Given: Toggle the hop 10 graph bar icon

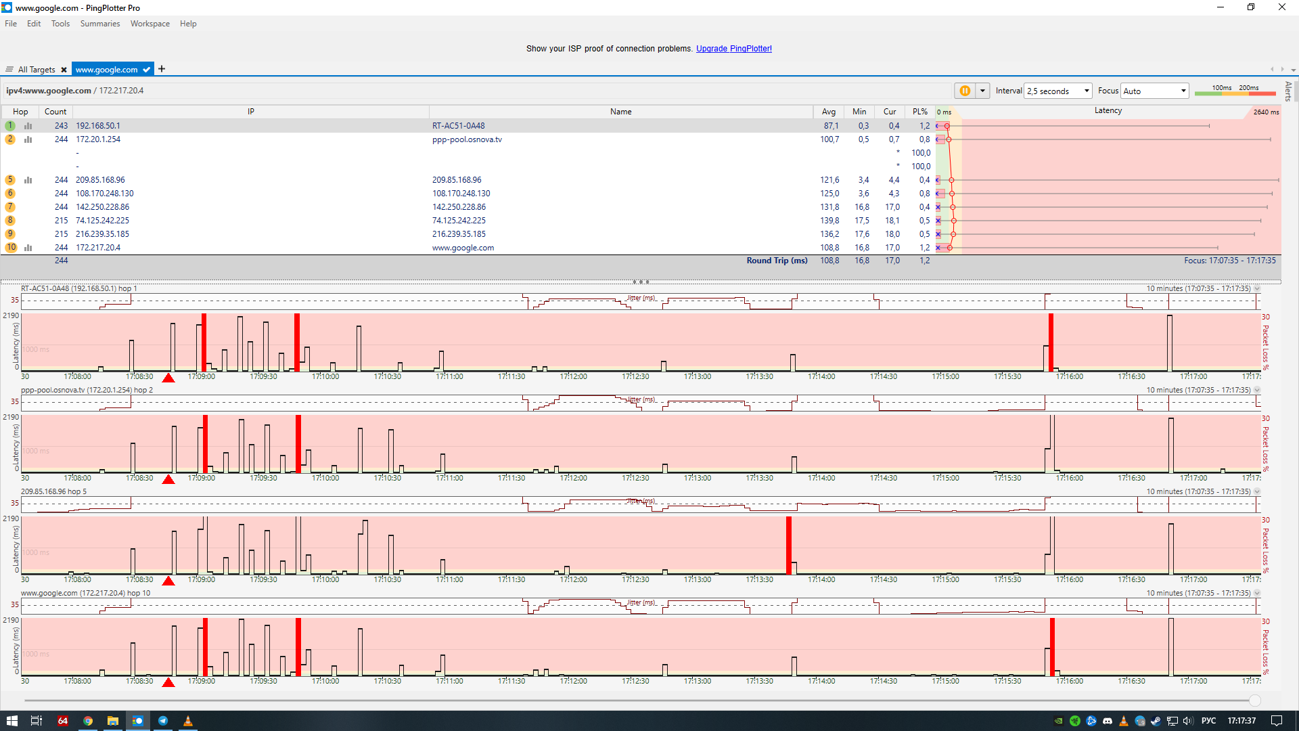Looking at the screenshot, I should click(28, 248).
